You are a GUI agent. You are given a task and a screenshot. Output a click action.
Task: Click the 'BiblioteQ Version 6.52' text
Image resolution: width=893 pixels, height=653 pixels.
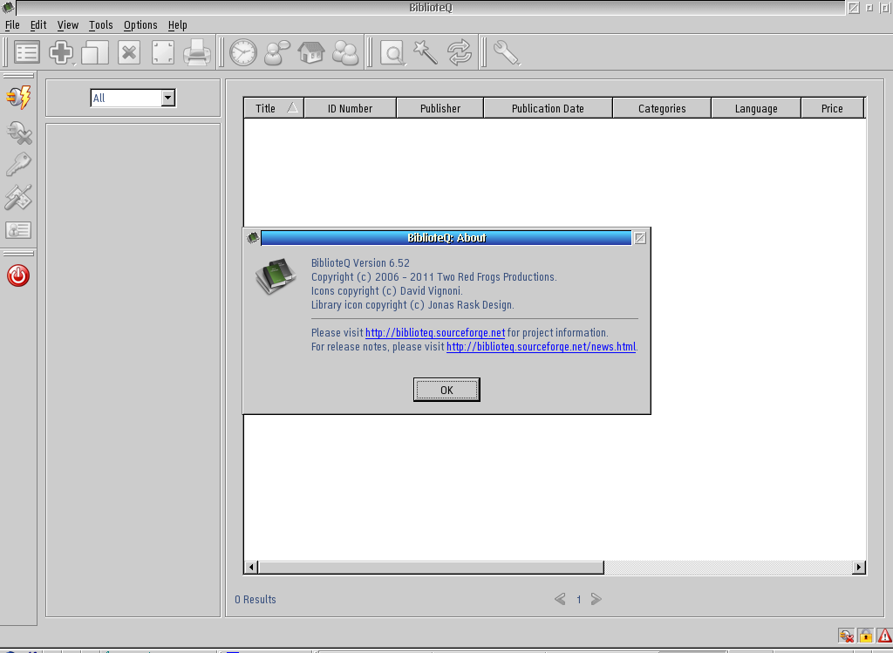click(360, 263)
